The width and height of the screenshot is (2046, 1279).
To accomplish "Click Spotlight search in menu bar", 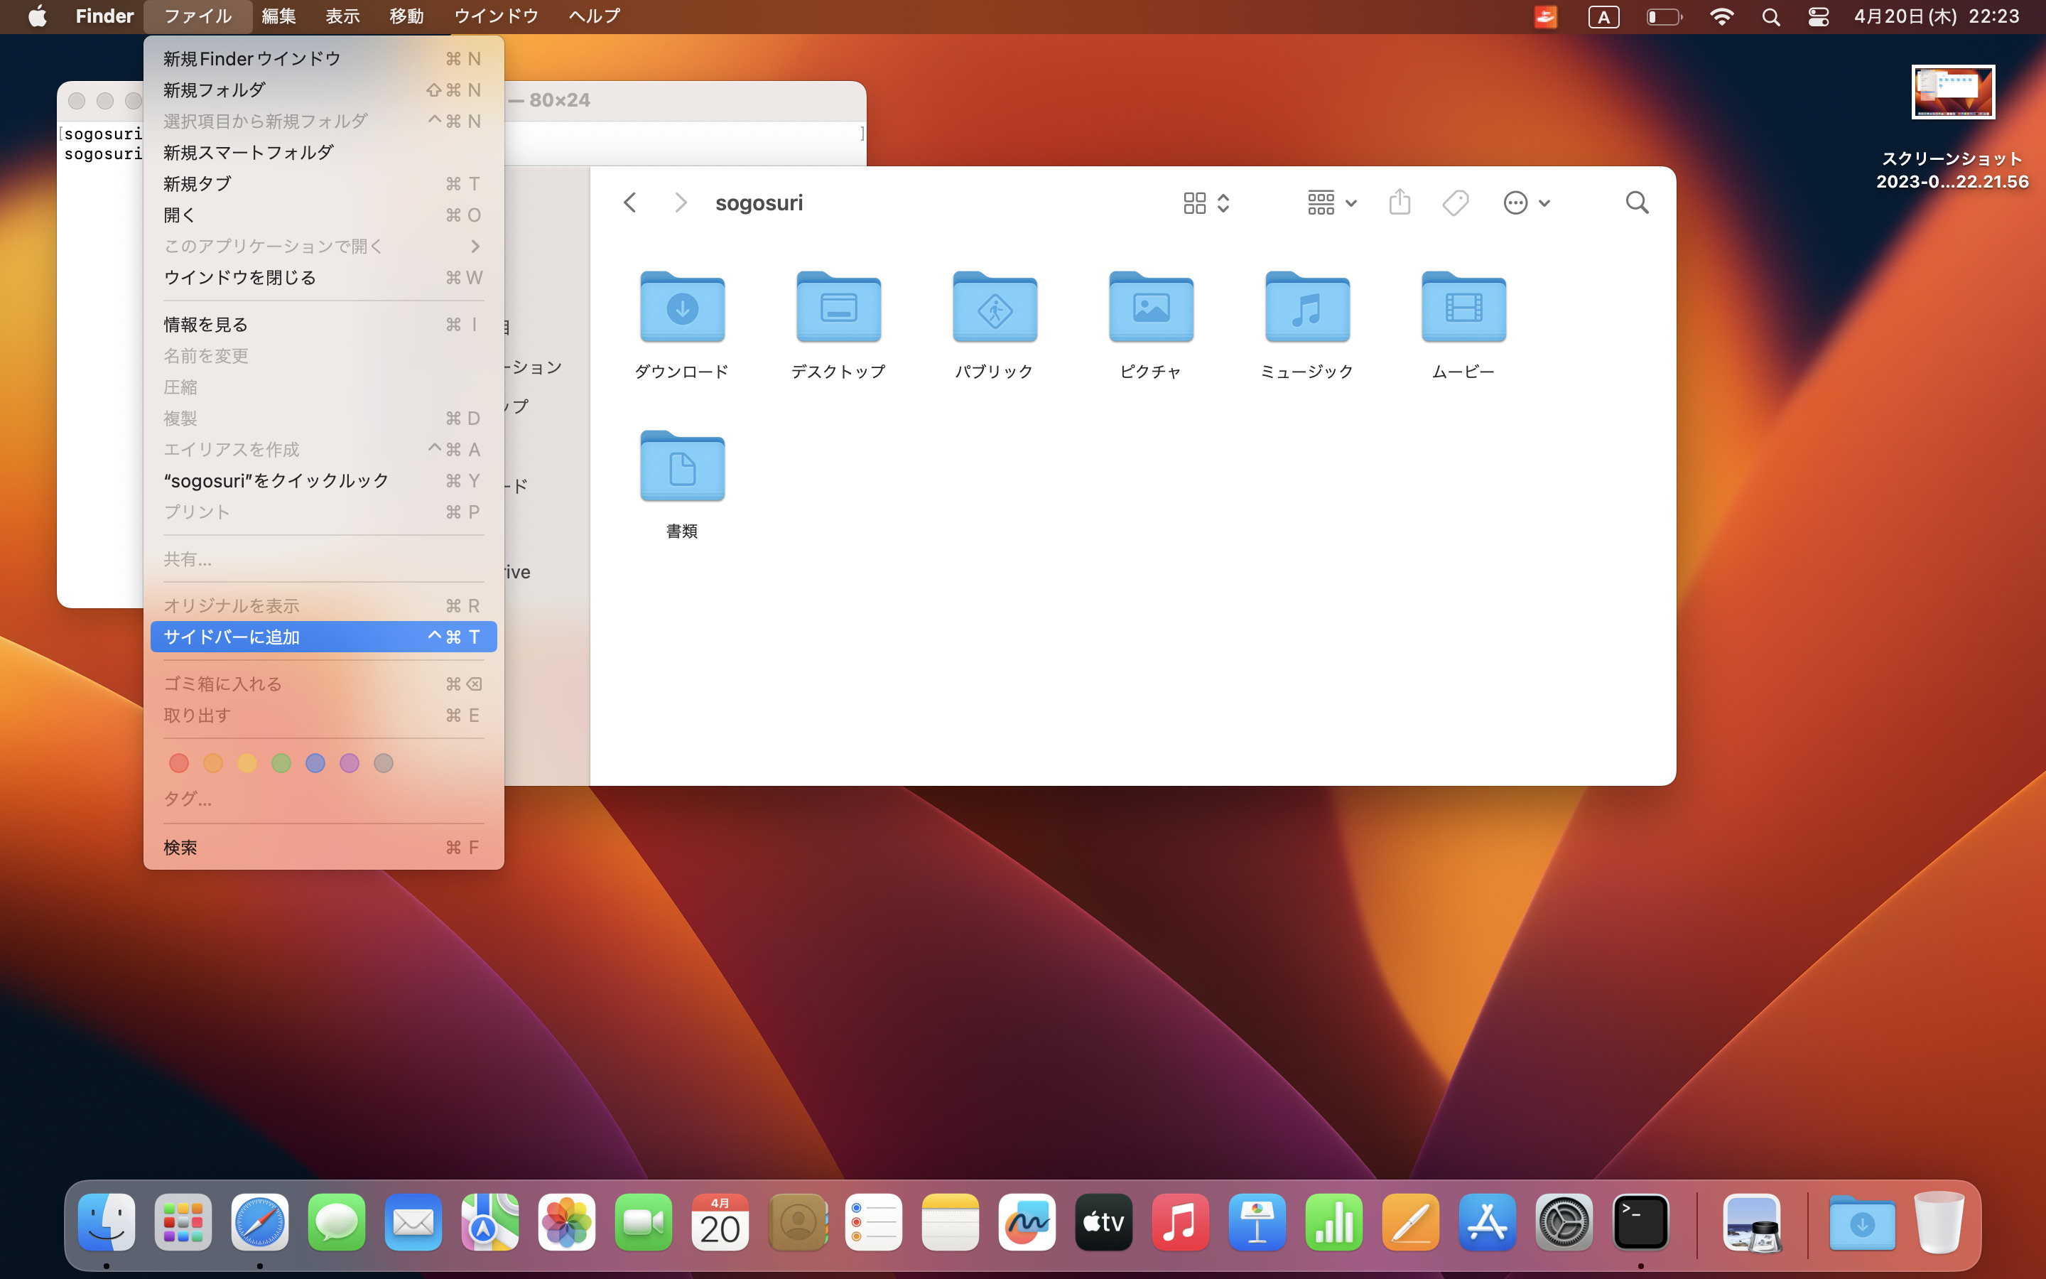I will pos(1770,17).
